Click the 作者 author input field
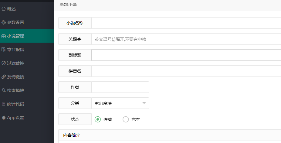This screenshot has height=143, width=281. 120,87
